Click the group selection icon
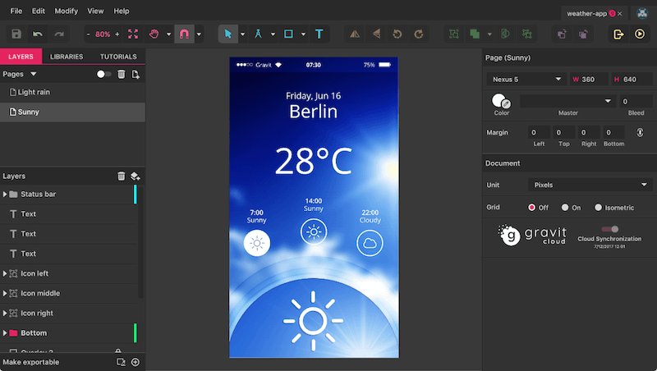This screenshot has height=371, width=657. [x=454, y=34]
